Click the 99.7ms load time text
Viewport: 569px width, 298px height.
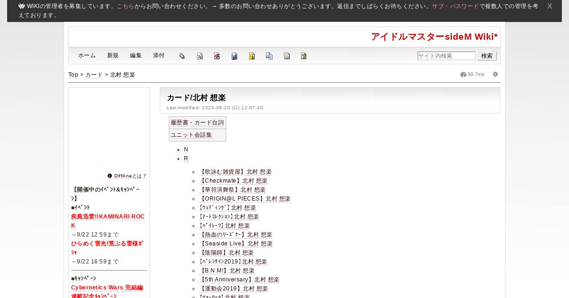click(x=476, y=74)
